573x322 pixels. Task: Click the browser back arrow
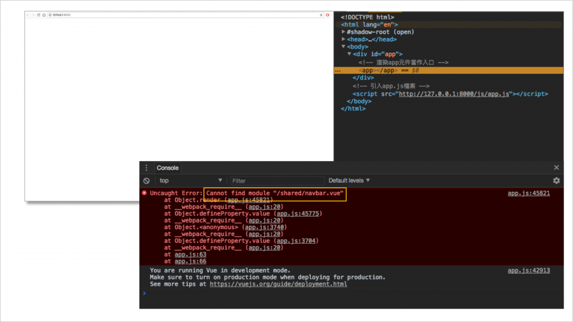click(x=28, y=15)
